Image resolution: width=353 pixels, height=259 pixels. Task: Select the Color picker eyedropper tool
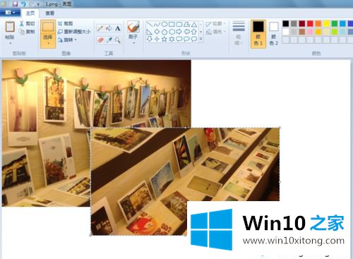(x=109, y=40)
